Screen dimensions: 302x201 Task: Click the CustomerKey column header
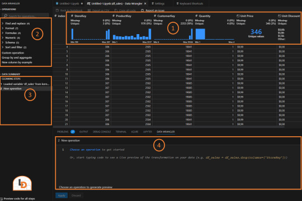pyautogui.click(x=166, y=16)
